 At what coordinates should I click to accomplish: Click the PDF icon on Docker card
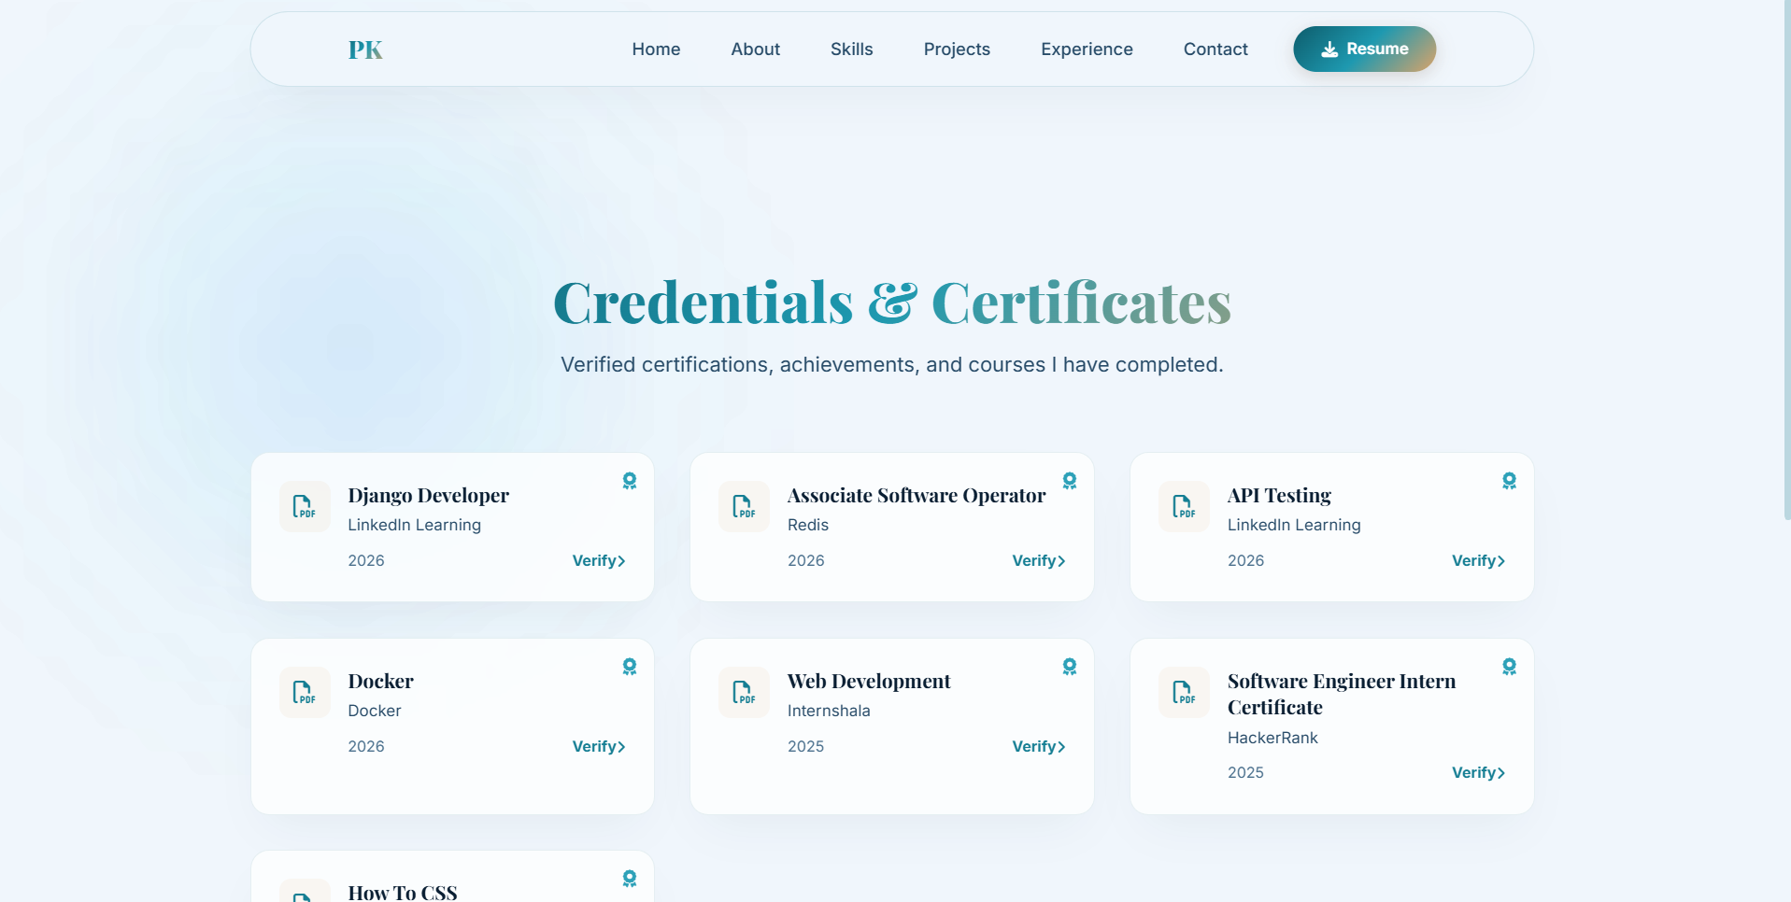click(x=305, y=692)
